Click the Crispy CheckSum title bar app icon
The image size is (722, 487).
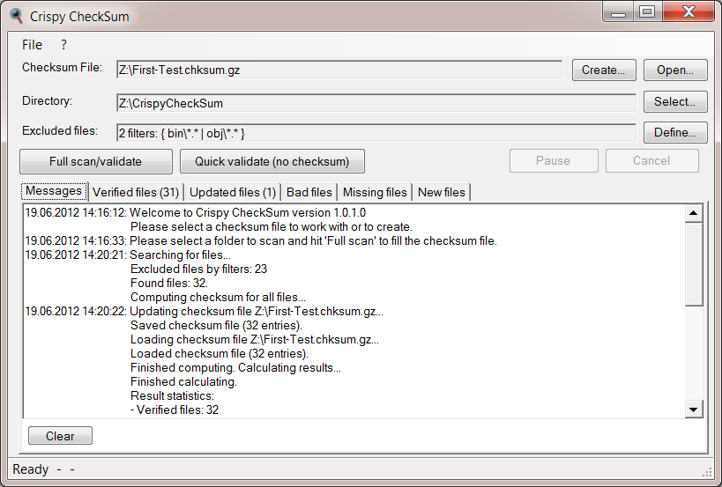[16, 16]
